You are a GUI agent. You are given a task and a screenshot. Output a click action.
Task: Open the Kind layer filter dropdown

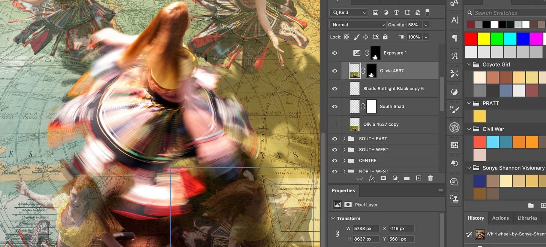(348, 12)
